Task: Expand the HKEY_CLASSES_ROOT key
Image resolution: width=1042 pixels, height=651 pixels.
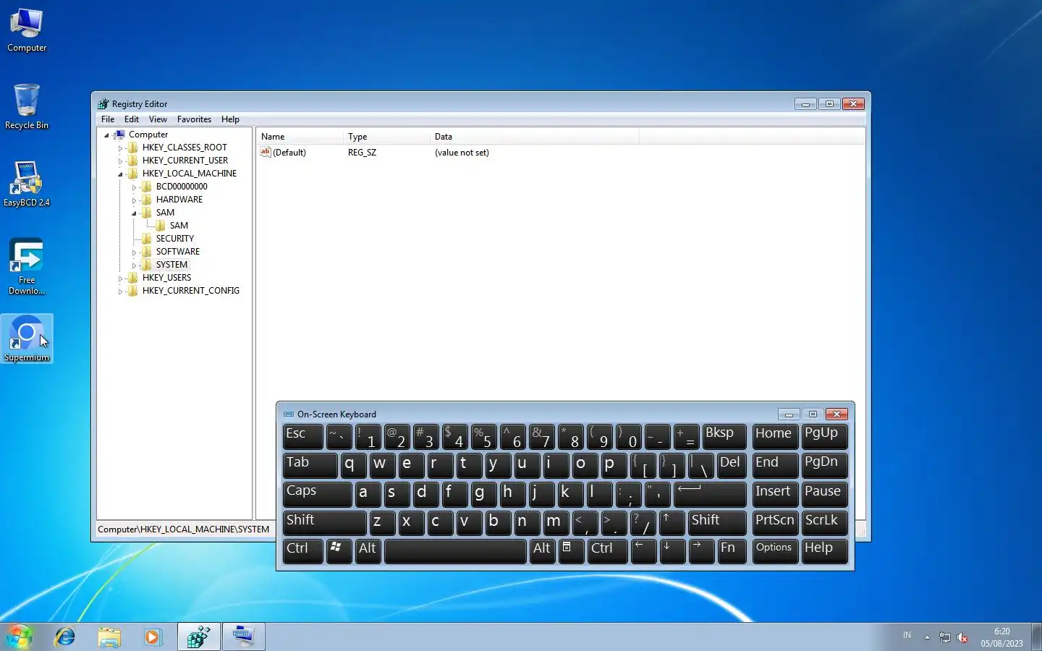Action: pyautogui.click(x=120, y=148)
